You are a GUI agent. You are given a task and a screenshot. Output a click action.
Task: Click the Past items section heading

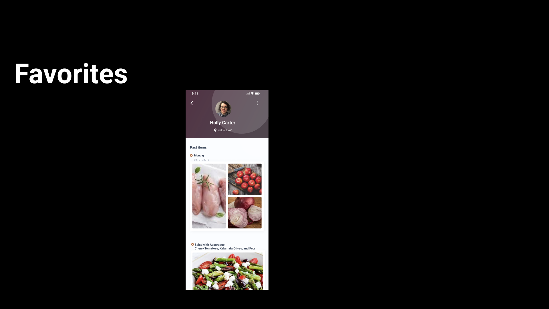tap(198, 147)
